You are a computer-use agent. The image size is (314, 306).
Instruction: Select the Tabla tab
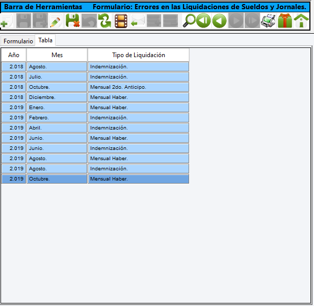[x=45, y=40]
